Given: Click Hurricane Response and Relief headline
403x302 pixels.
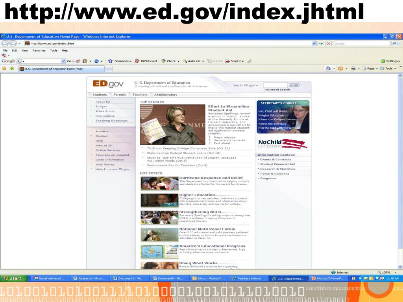Looking at the screenshot, I should 211,178.
